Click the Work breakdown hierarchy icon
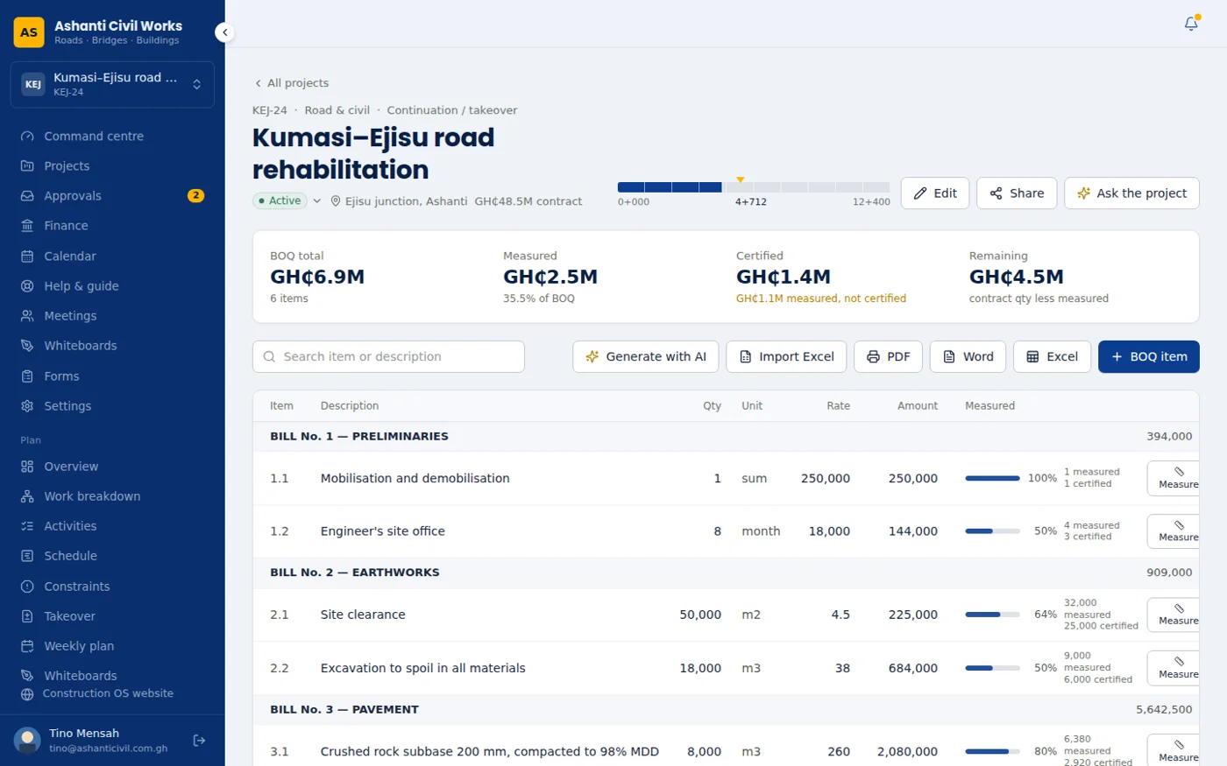 coord(27,496)
